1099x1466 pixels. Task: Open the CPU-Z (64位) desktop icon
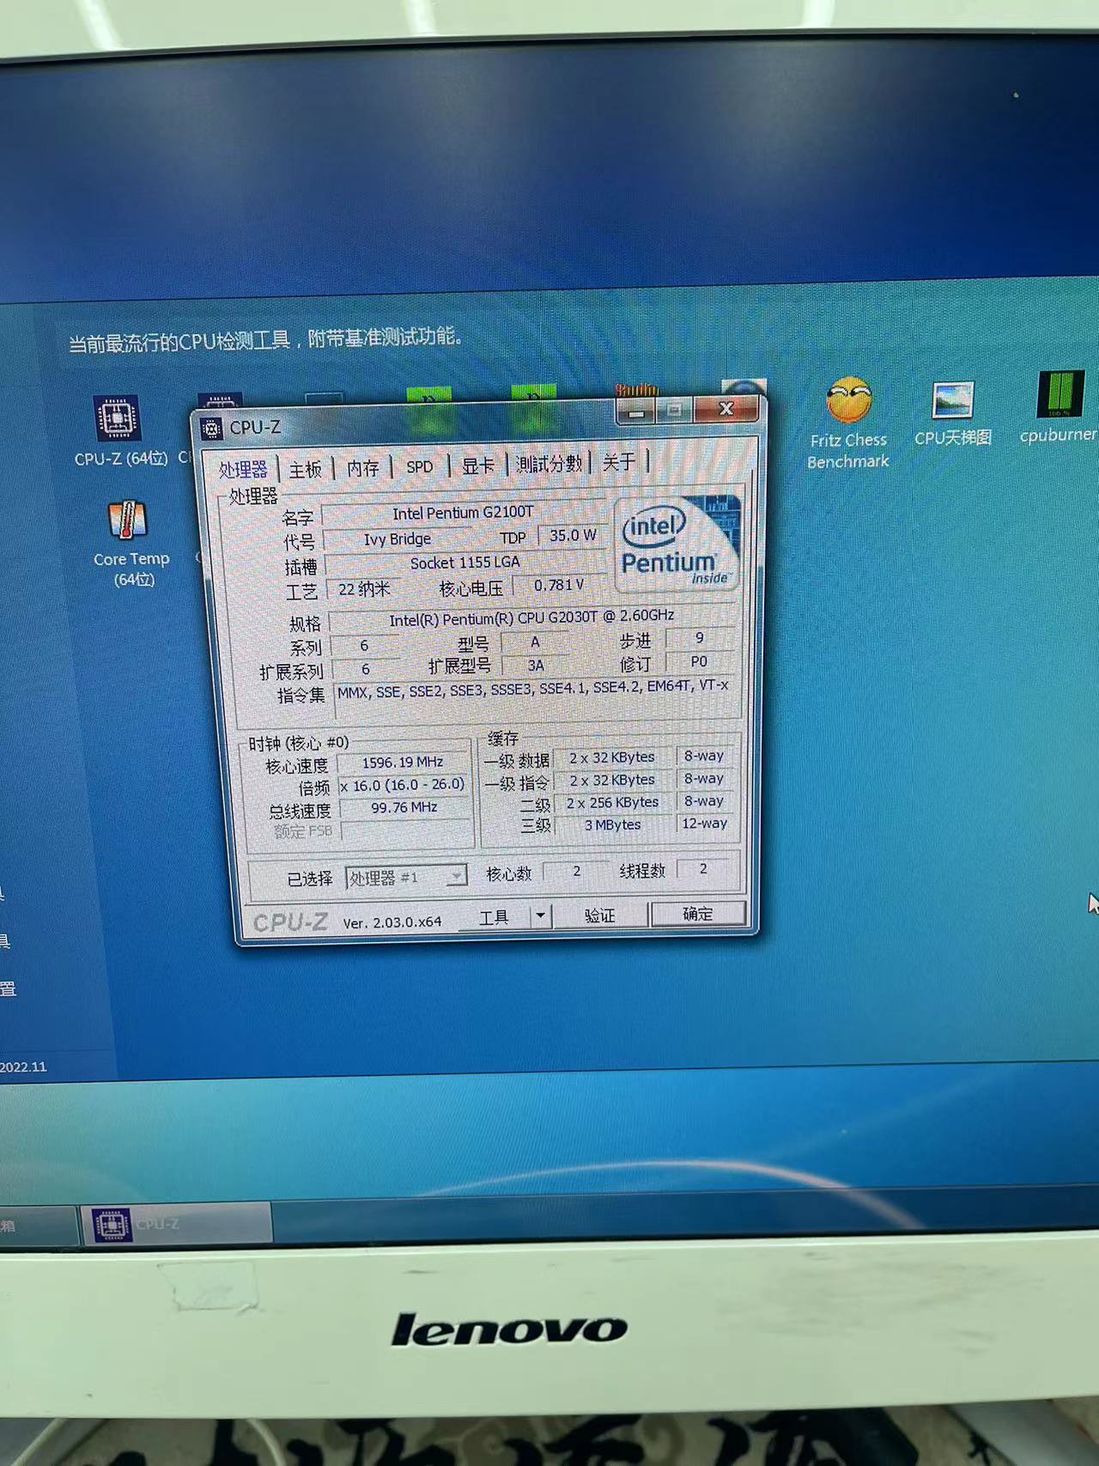click(x=118, y=420)
